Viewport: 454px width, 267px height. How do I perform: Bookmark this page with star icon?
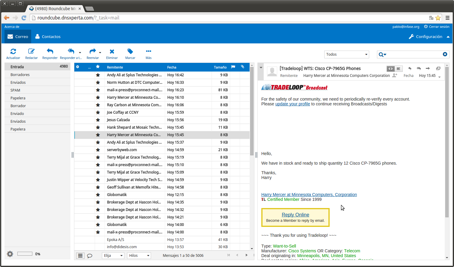[x=438, y=18]
